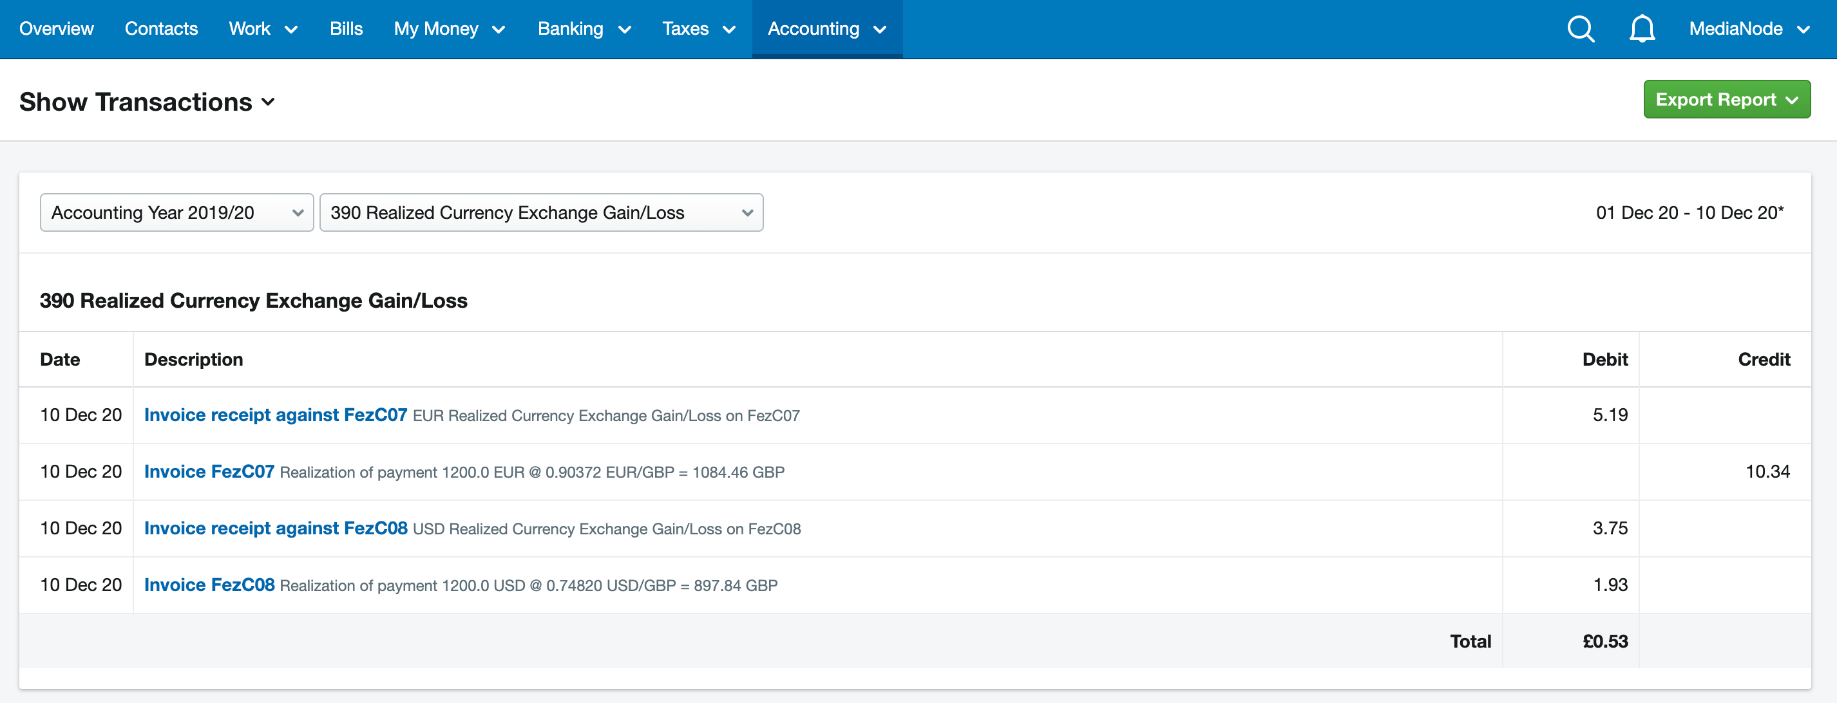Open the Accounting menu
Screen dimensions: 1837x703
point(827,29)
